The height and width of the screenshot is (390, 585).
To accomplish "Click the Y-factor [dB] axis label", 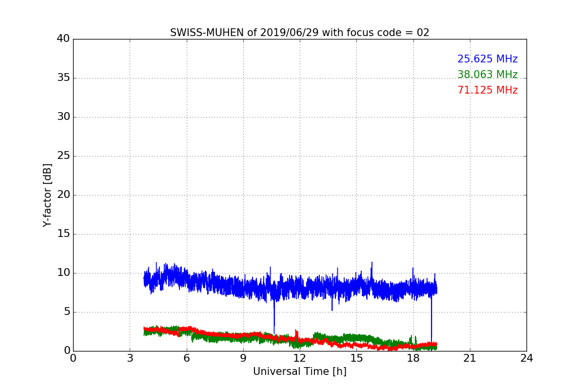I will click(47, 195).
